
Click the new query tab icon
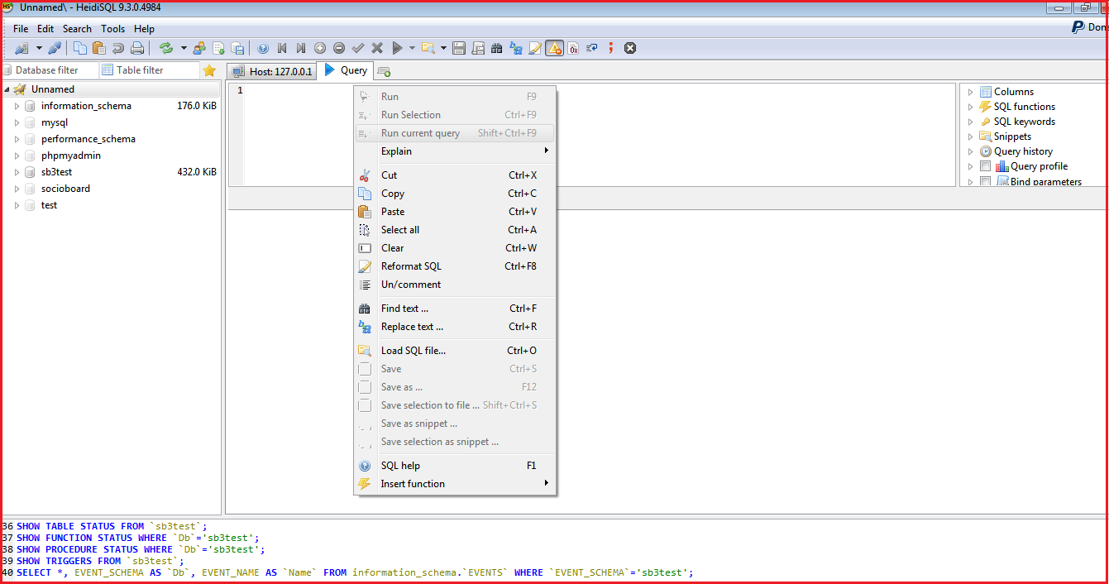(384, 71)
